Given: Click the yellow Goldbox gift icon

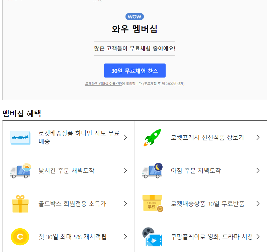Looking at the screenshot, I should click(x=20, y=204).
